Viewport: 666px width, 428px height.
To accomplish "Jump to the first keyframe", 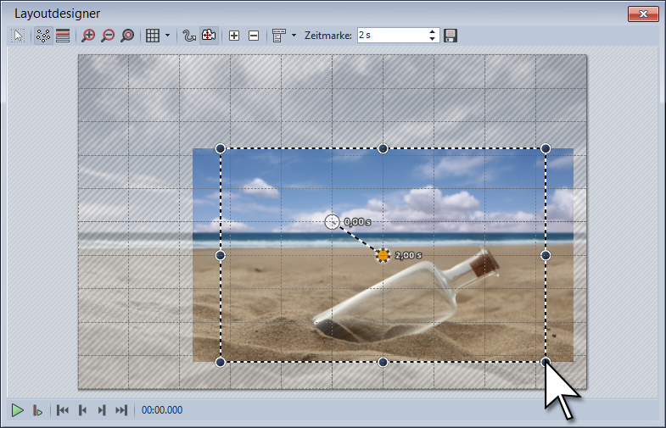I will click(62, 410).
